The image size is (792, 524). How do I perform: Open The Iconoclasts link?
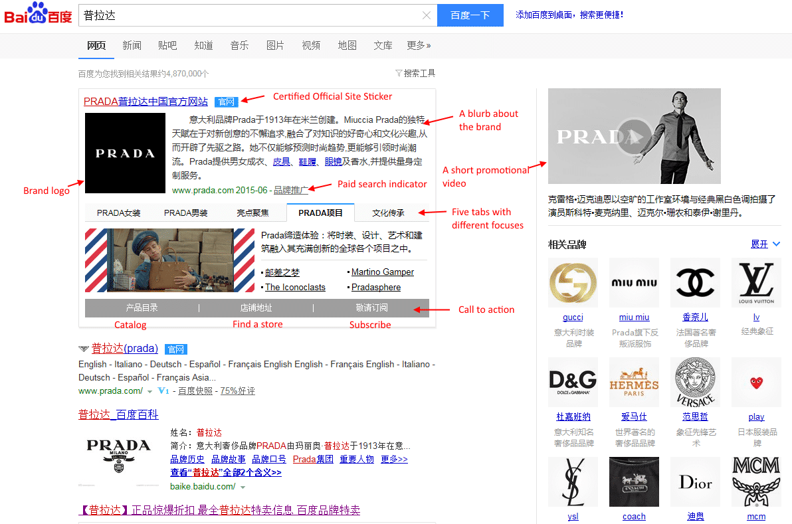pos(295,288)
